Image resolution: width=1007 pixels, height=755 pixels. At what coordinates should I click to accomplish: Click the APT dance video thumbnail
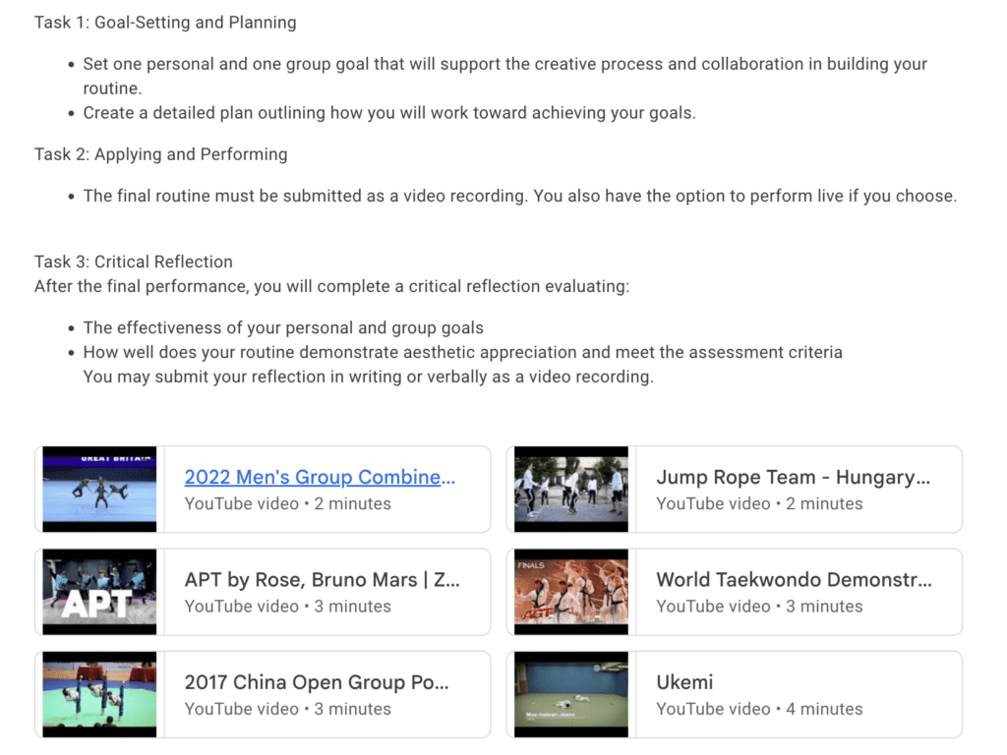[x=99, y=592]
